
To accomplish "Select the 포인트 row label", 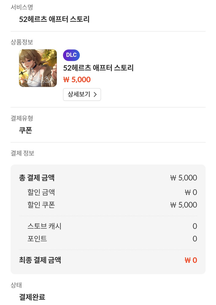I will pos(37,239).
